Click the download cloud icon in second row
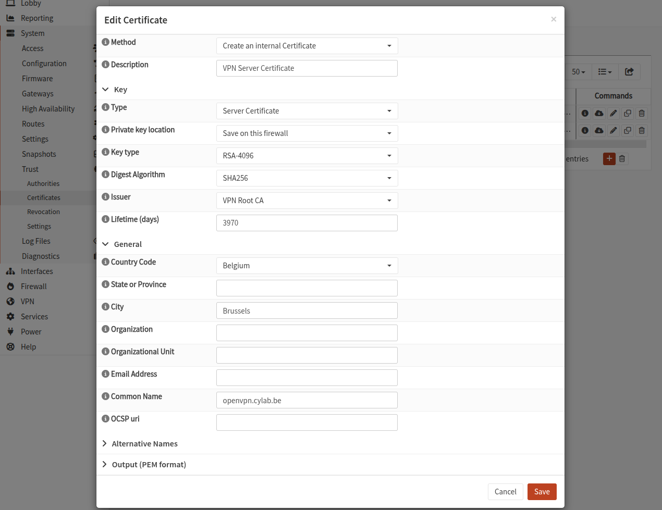The image size is (662, 510). 599,130
